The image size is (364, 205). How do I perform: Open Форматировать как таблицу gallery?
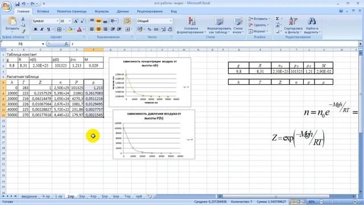[x=219, y=25]
